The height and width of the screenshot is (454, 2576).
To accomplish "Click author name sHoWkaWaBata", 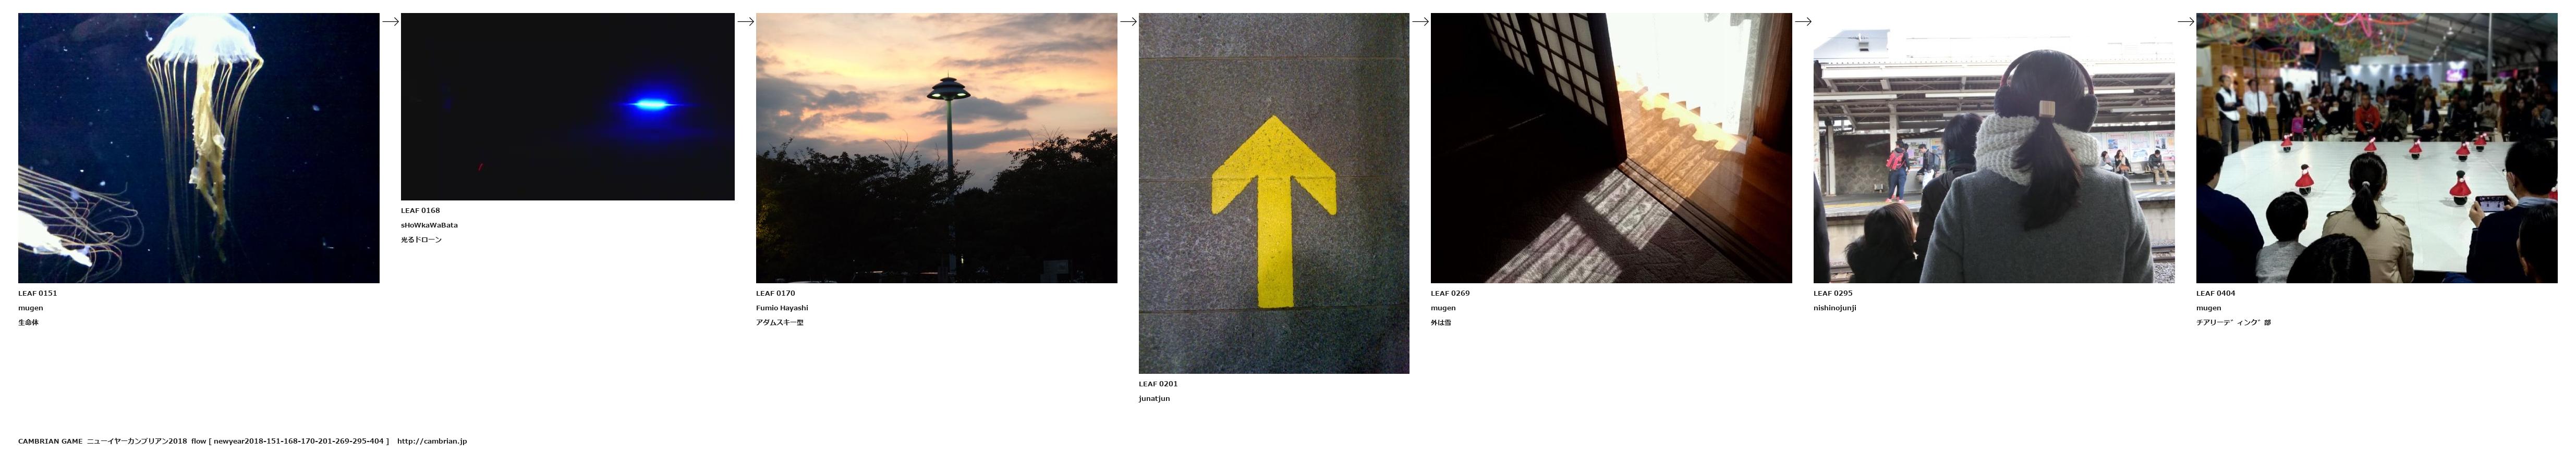I will coord(430,225).
